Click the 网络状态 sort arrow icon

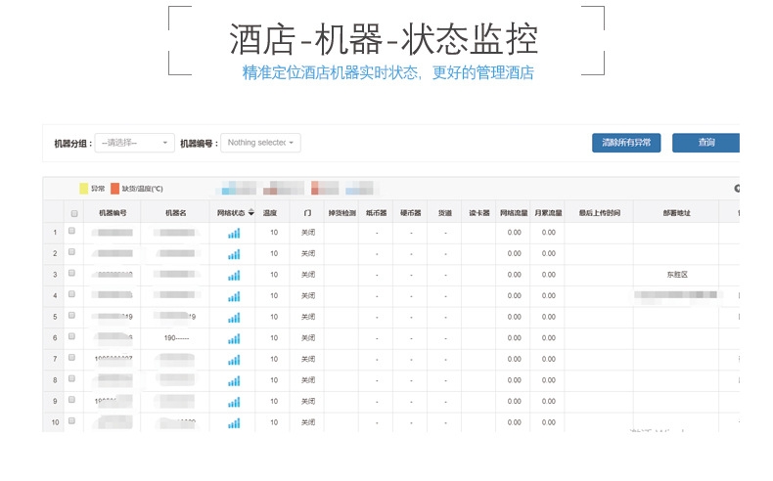pyautogui.click(x=250, y=212)
